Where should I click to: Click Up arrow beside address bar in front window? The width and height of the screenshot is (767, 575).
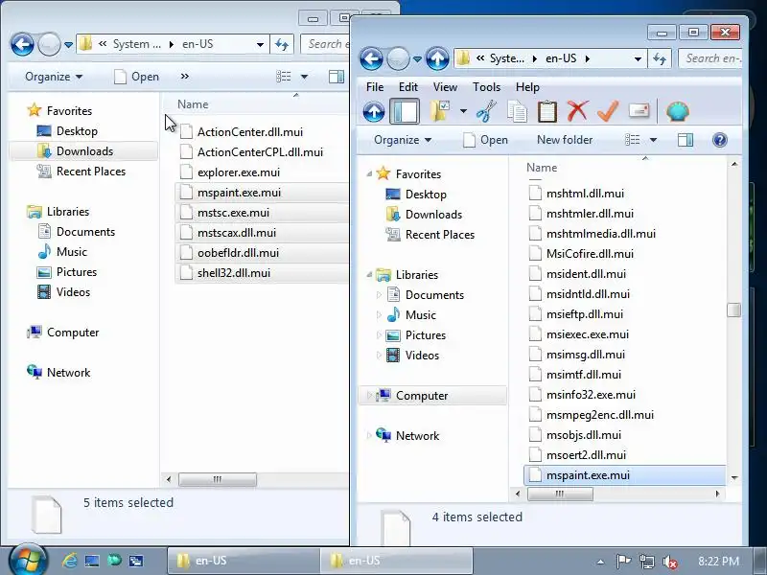tap(437, 58)
